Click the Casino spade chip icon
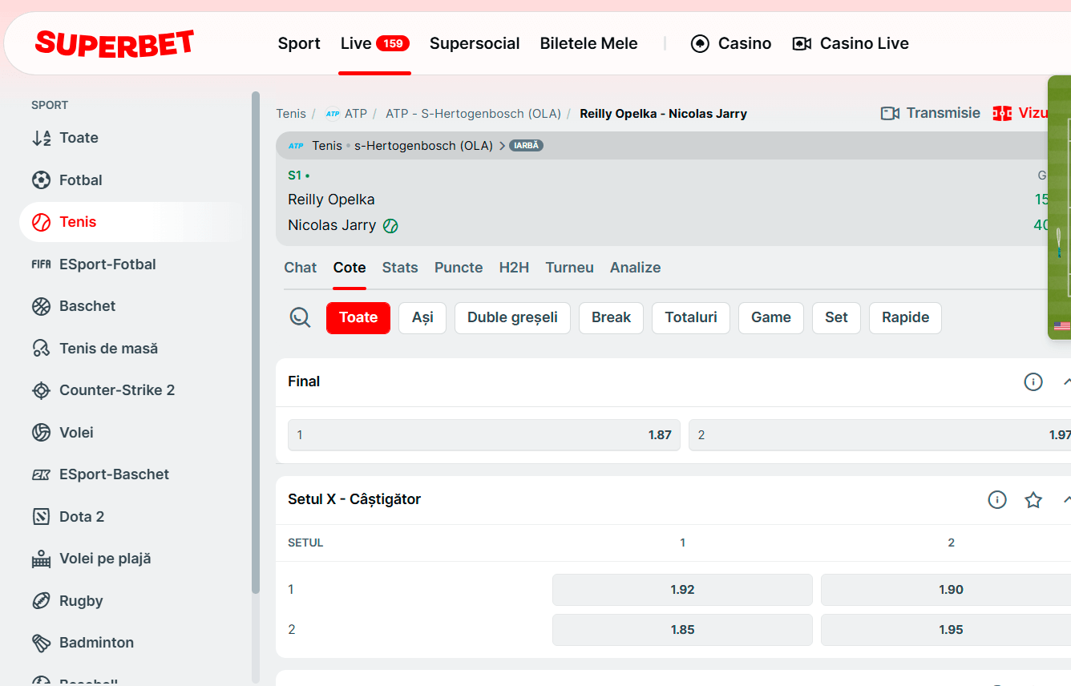1071x686 pixels. [x=700, y=43]
